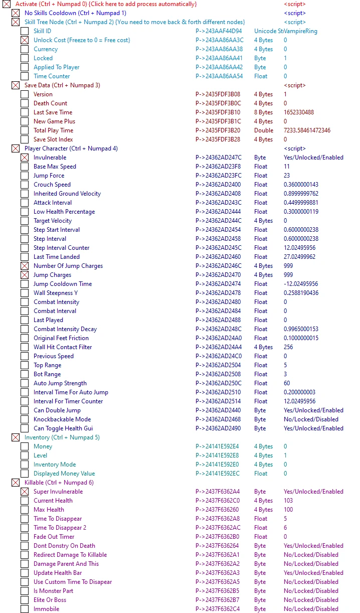Check the Base Max Speed checkbox
Image resolution: width=360 pixels, height=613 pixels.
coord(25,167)
